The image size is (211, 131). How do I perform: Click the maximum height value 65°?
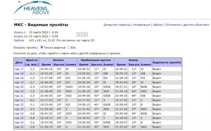pos(97,114)
